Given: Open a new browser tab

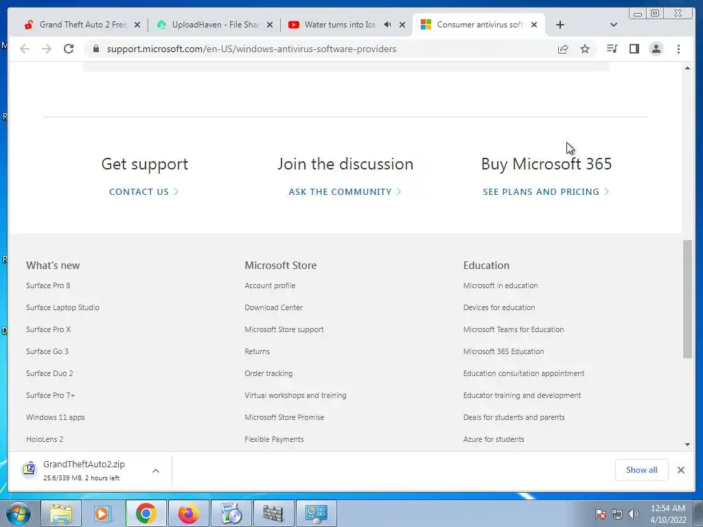Looking at the screenshot, I should [560, 25].
